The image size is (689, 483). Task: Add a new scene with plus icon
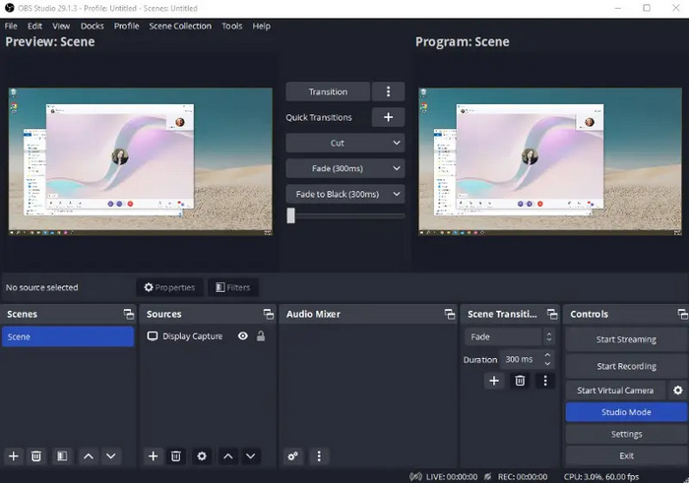pyautogui.click(x=14, y=456)
